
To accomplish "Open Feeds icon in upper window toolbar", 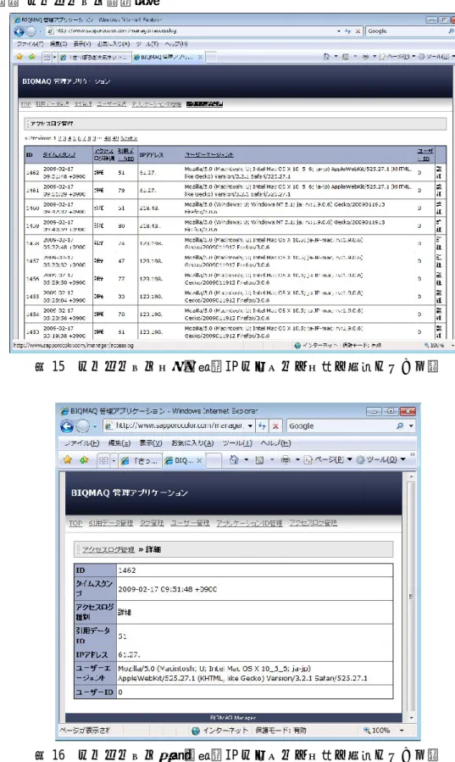I will 346,57.
